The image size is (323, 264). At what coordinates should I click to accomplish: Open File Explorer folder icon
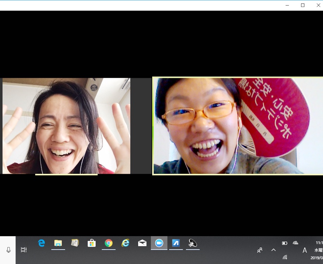(58, 243)
